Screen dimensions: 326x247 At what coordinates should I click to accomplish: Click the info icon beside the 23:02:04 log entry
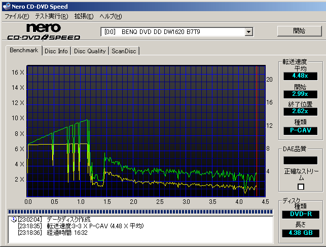coord(14,219)
